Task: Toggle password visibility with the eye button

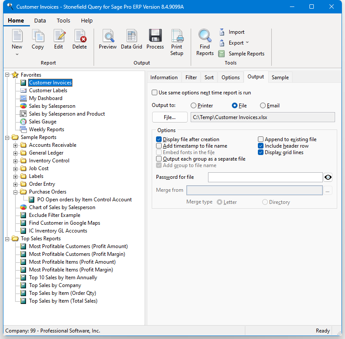Action: (328, 177)
